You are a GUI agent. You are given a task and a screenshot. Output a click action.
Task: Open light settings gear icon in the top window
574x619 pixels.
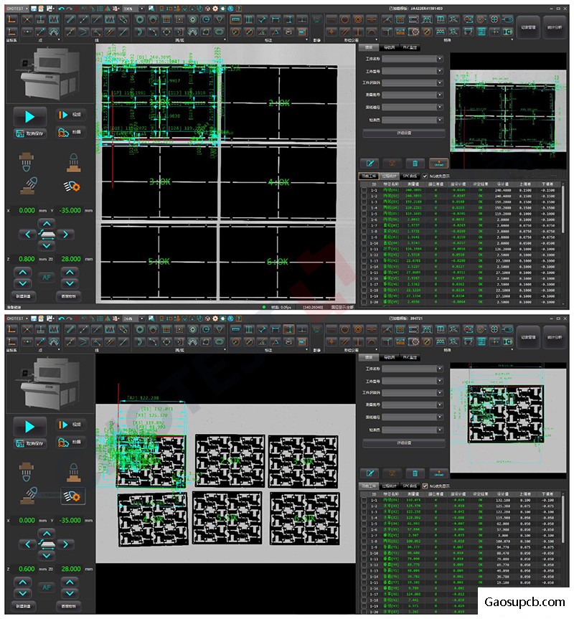[72, 186]
